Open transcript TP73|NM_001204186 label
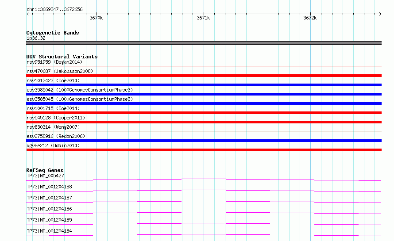This screenshot has height=241, width=394. [49, 209]
